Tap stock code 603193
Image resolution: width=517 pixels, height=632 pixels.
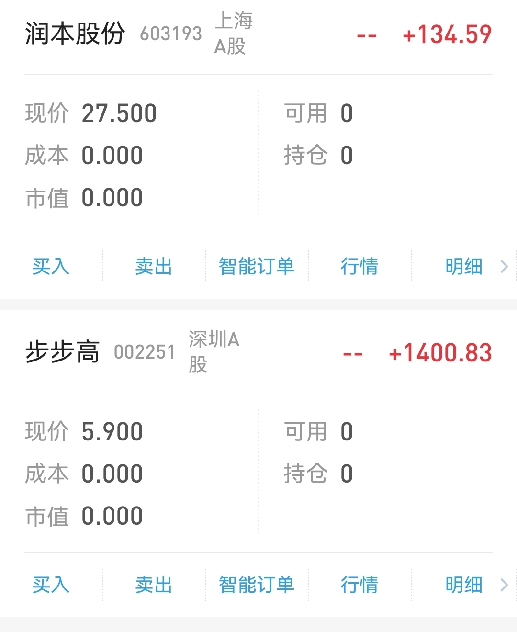point(171,34)
